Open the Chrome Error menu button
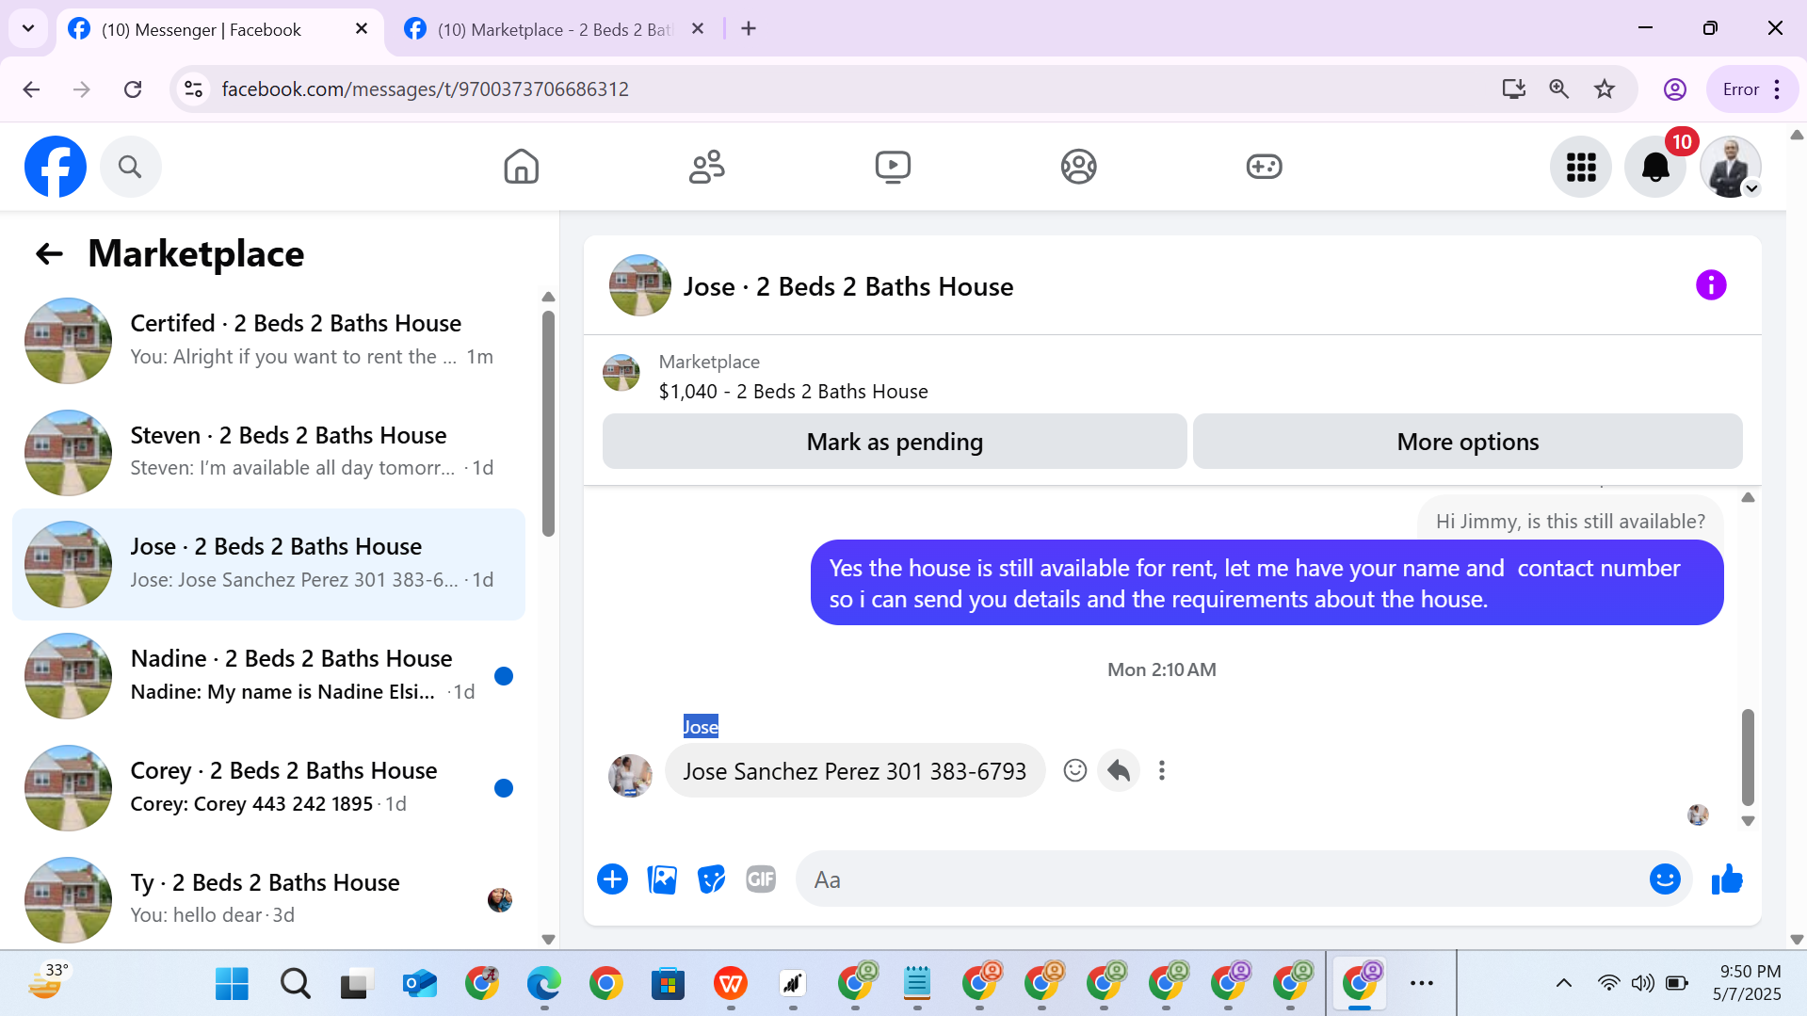Viewport: 1807px width, 1016px height. (1751, 89)
